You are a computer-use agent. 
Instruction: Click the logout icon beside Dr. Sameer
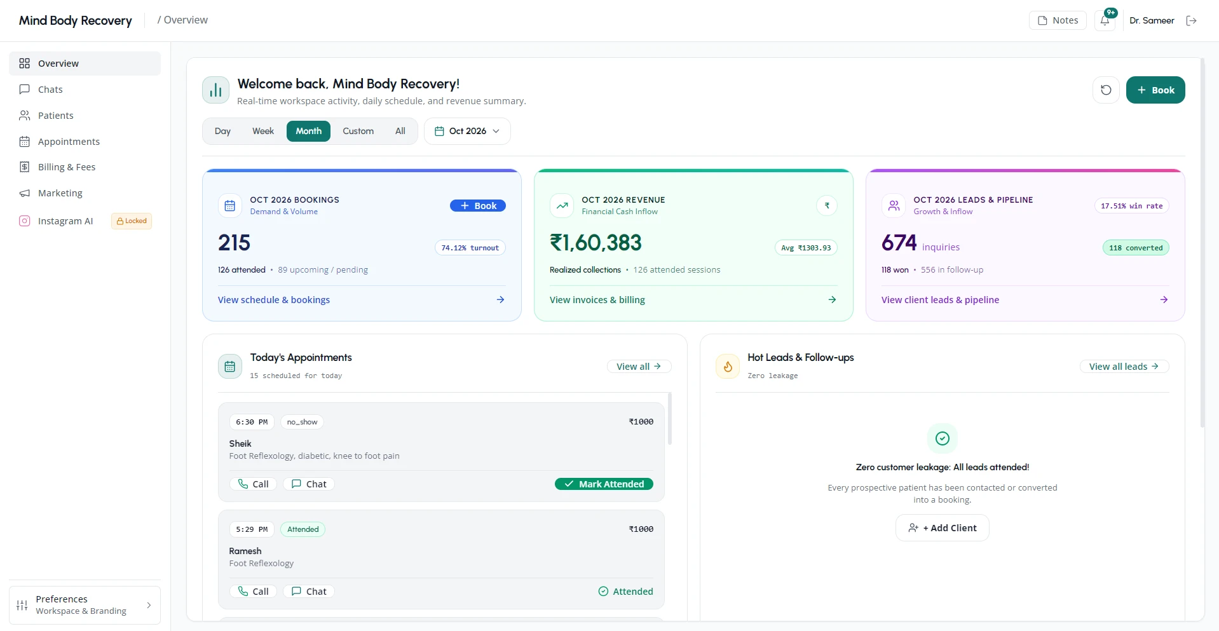coord(1192,20)
